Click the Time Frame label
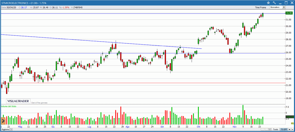Screen dimensions: 295x132 260,7
